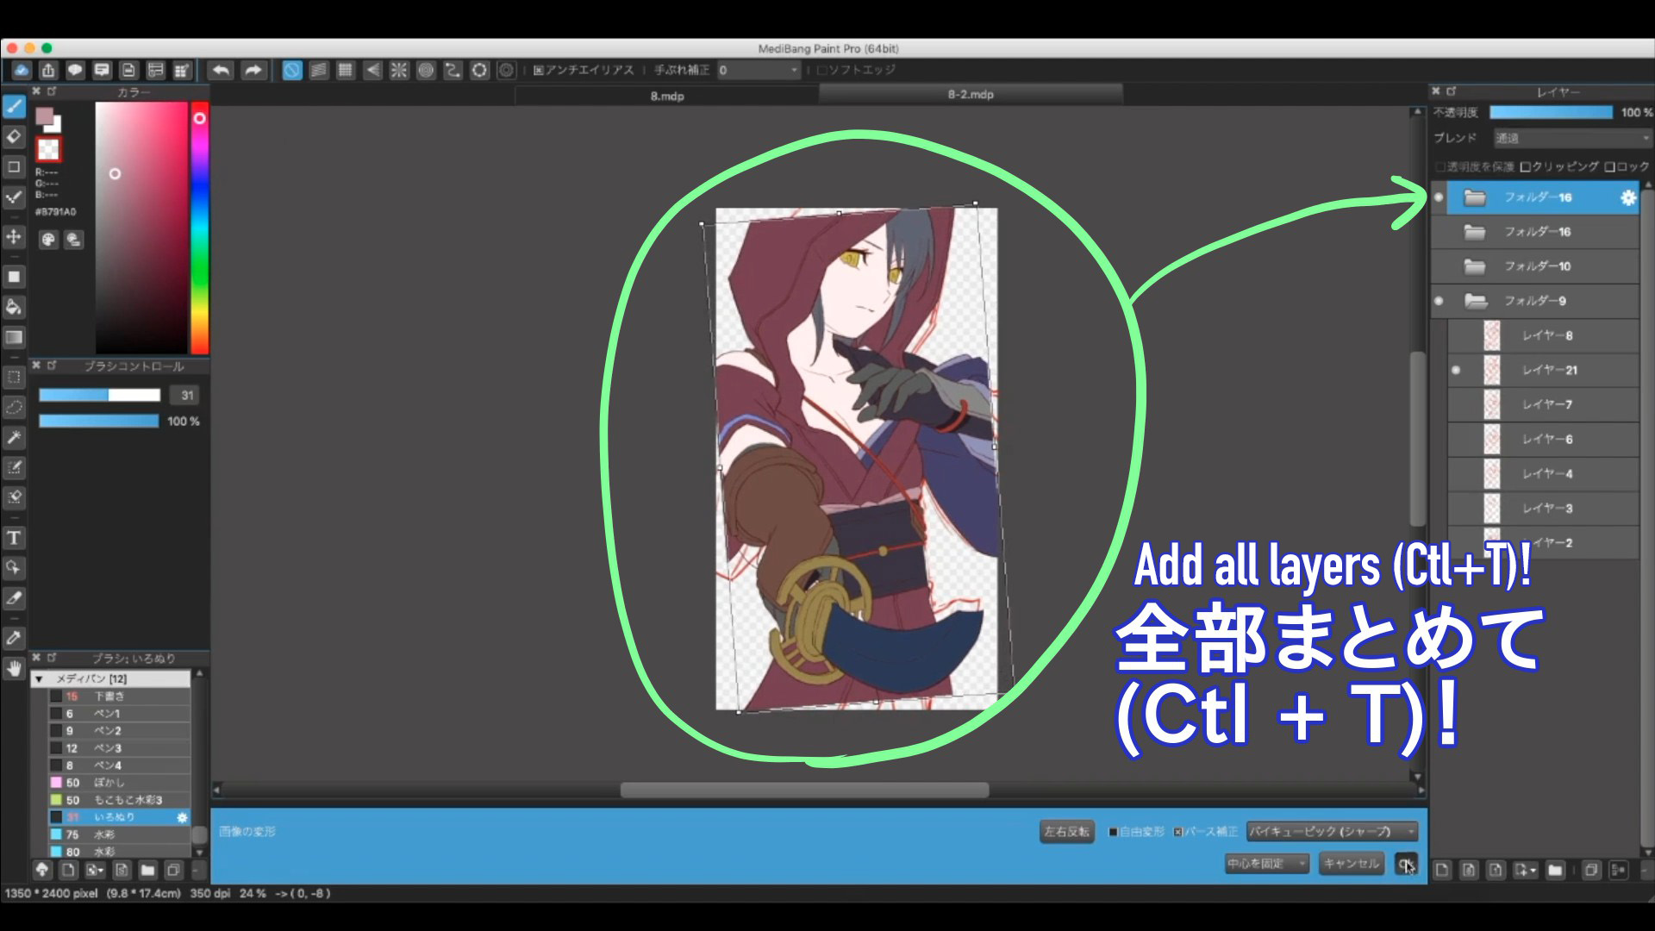Toggle visibility of the selected フォルダー16

click(1439, 197)
